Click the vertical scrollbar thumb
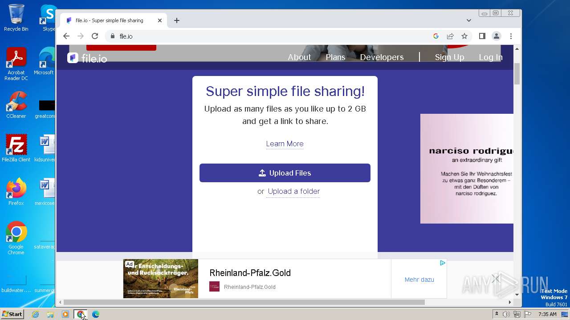This screenshot has height=320, width=570. pos(517,74)
